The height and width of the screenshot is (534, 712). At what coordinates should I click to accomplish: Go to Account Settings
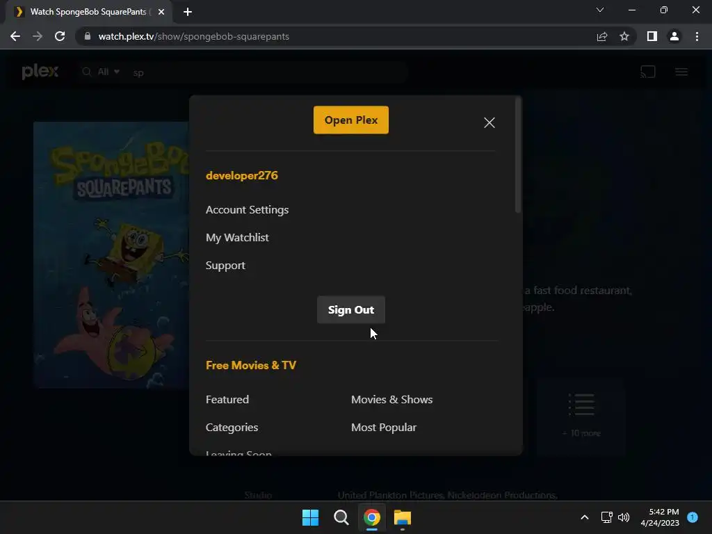point(247,210)
